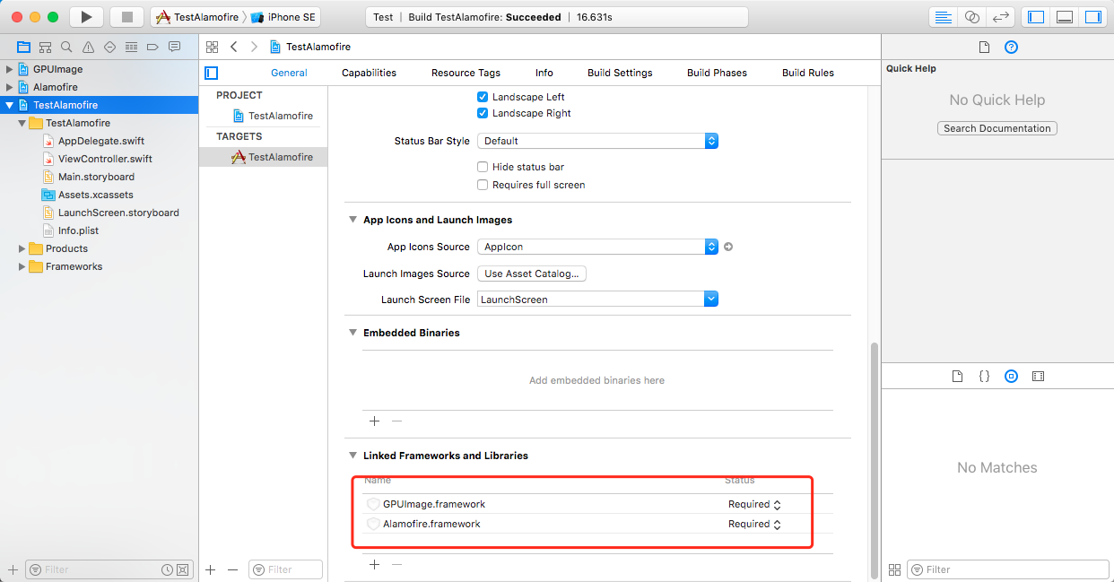Image resolution: width=1114 pixels, height=582 pixels.
Task: Open the issue navigator
Action: tap(88, 47)
